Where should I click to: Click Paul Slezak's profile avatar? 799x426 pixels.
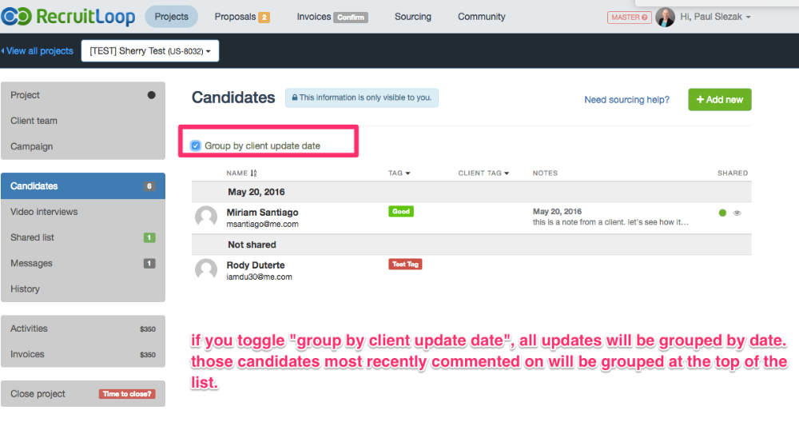[x=665, y=17]
